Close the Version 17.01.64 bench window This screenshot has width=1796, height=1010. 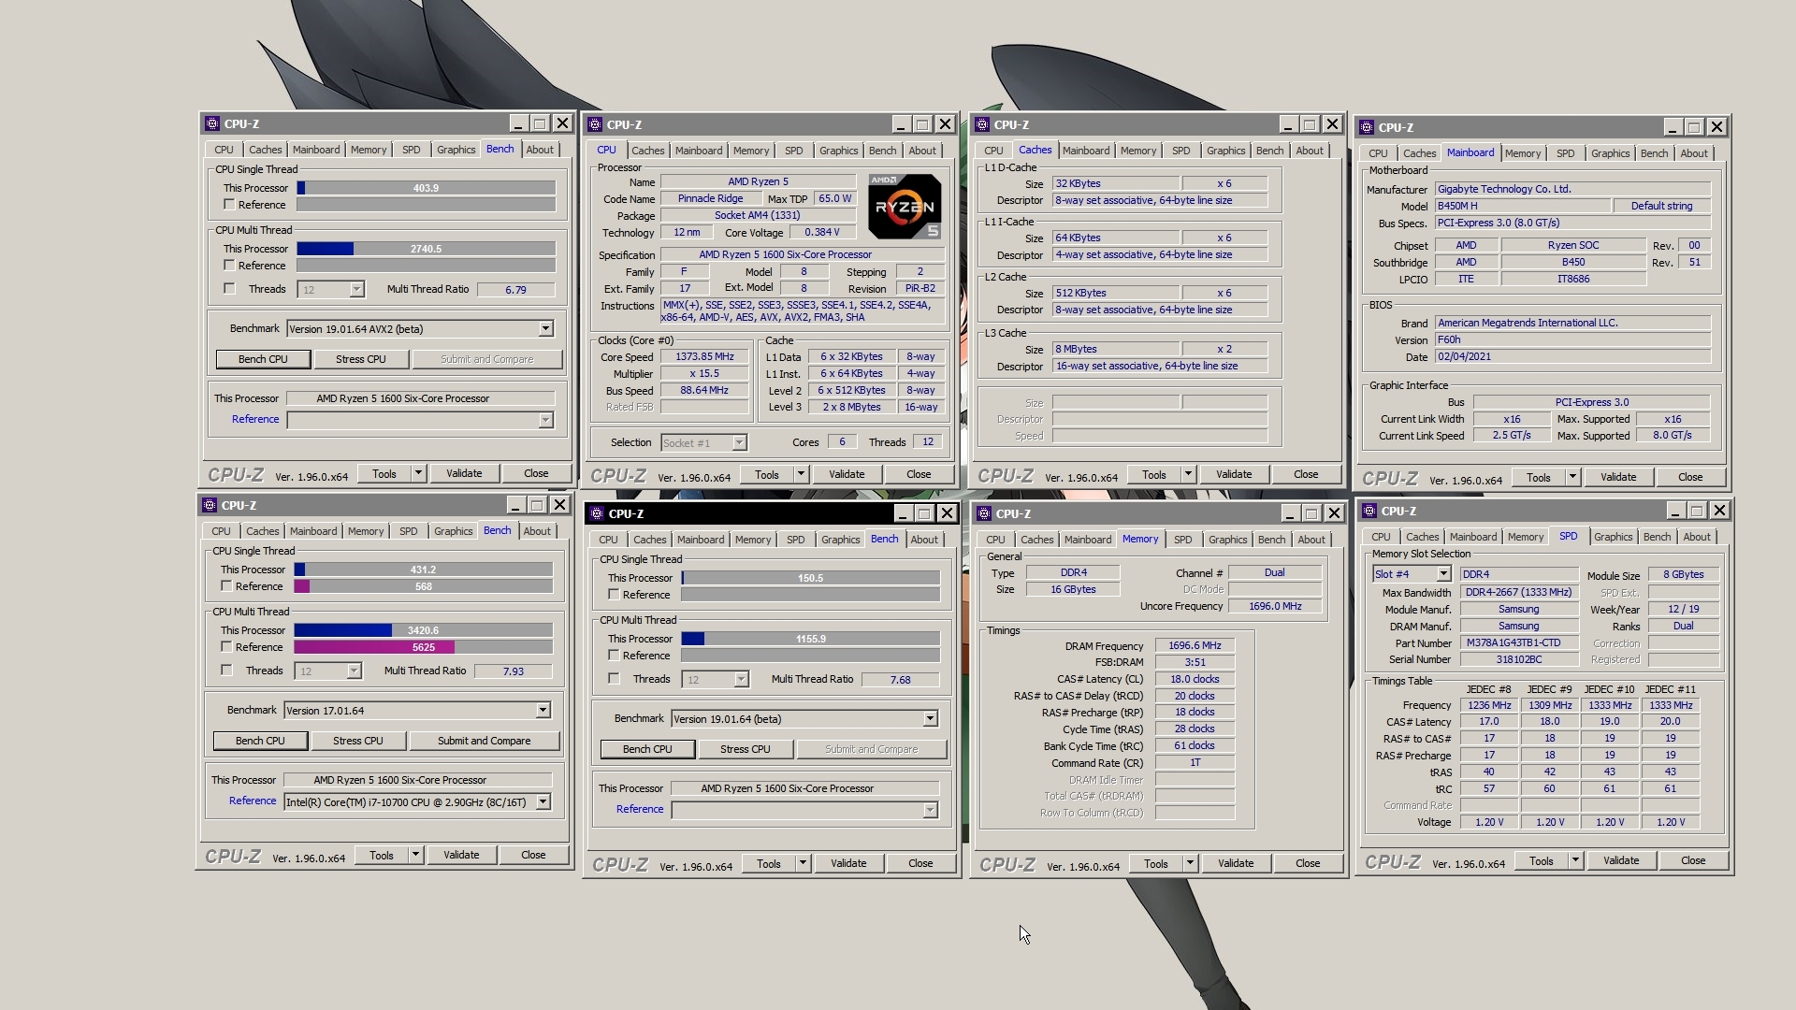click(x=559, y=505)
